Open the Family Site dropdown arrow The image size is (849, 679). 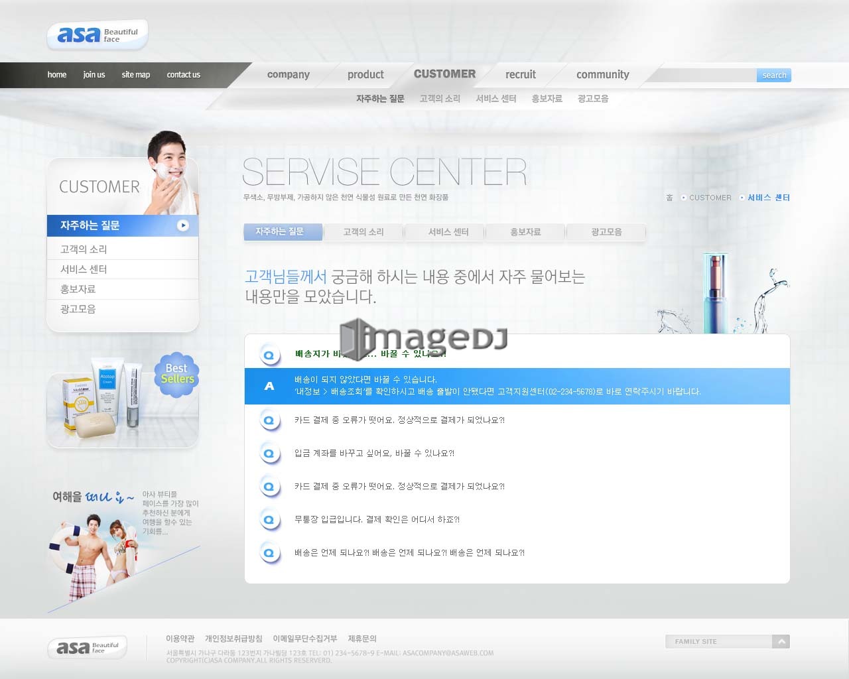coord(781,641)
